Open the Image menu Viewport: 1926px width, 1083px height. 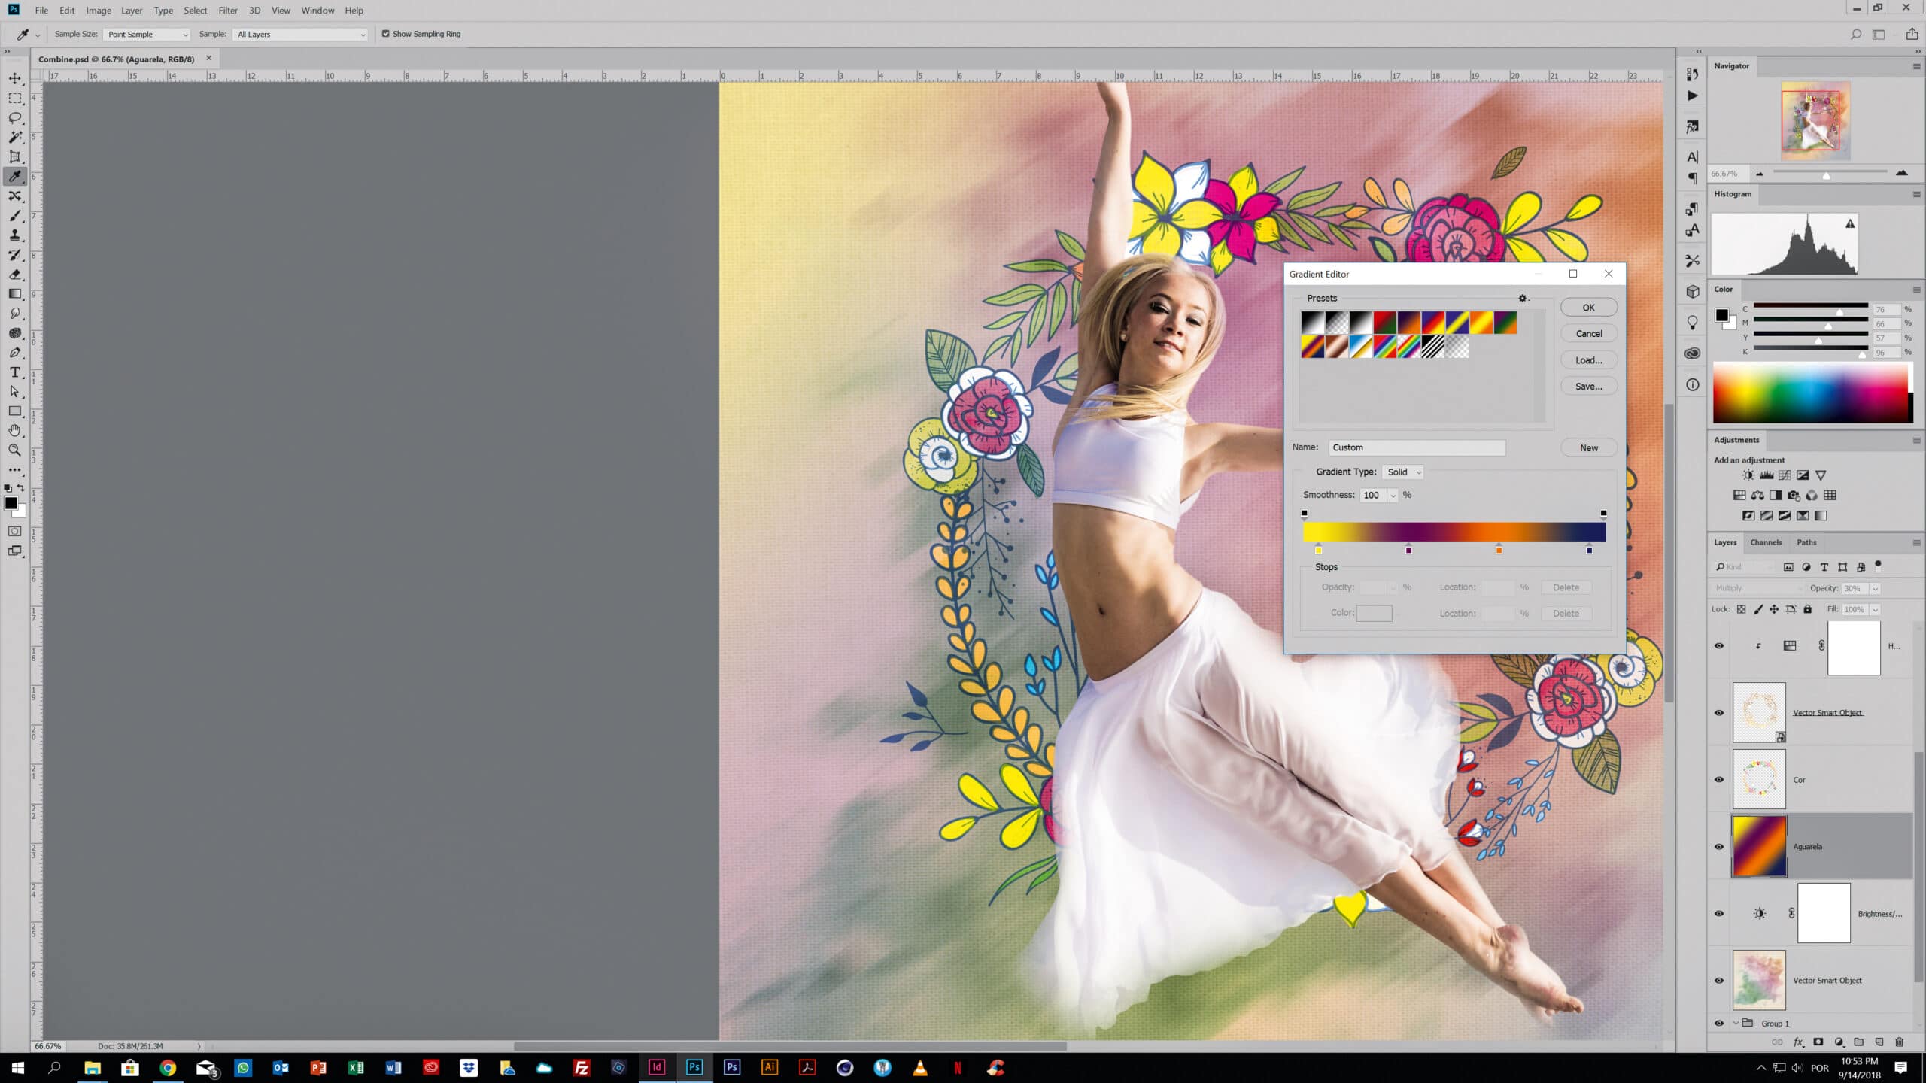(99, 11)
